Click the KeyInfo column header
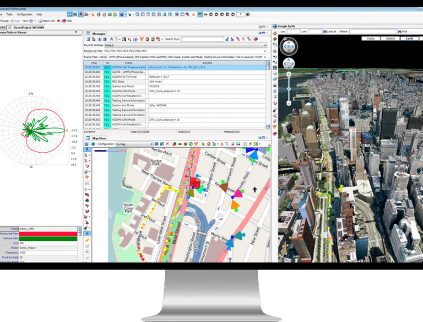Image resolution: width=423 pixels, height=322 pixels. (207, 63)
